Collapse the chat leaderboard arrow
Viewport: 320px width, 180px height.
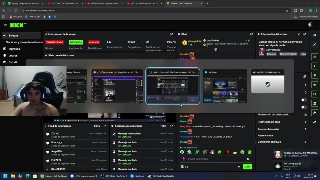coord(216,50)
